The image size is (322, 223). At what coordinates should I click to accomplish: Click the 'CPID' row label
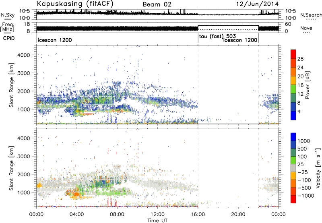[9, 38]
